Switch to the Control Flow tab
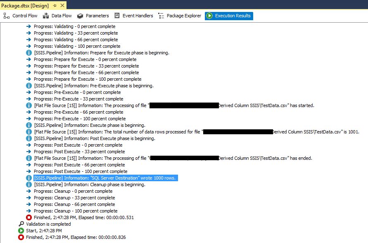The height and width of the screenshot is (243, 368). pyautogui.click(x=20, y=16)
